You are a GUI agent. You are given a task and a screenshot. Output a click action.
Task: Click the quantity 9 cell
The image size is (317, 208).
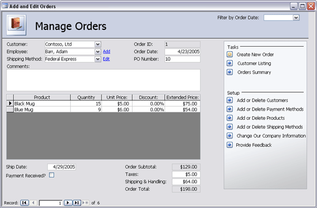click(x=86, y=109)
